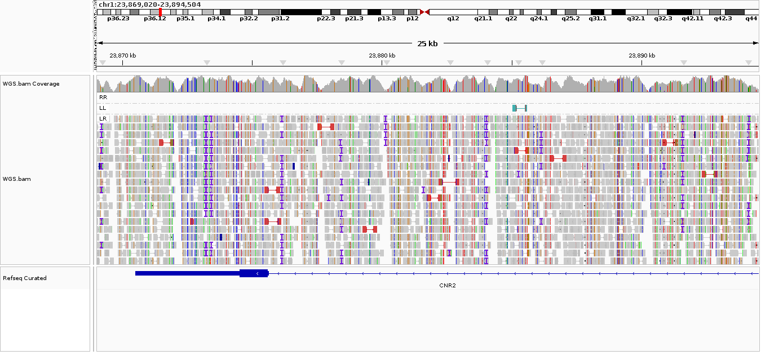Jump to cytoband p31.2 label

[x=280, y=19]
